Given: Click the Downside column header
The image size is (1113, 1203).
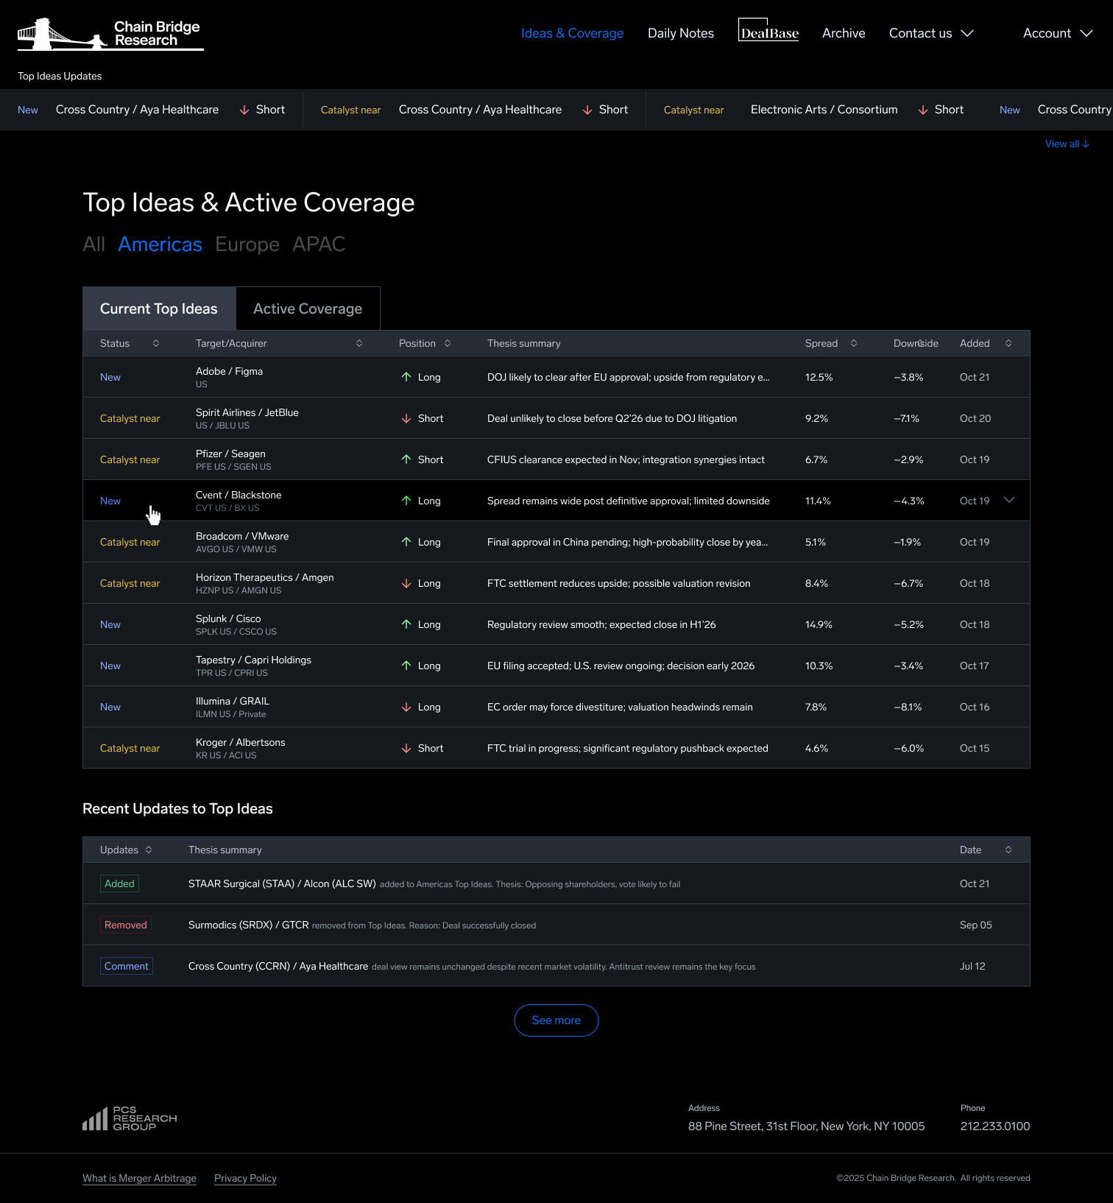Looking at the screenshot, I should click(916, 343).
